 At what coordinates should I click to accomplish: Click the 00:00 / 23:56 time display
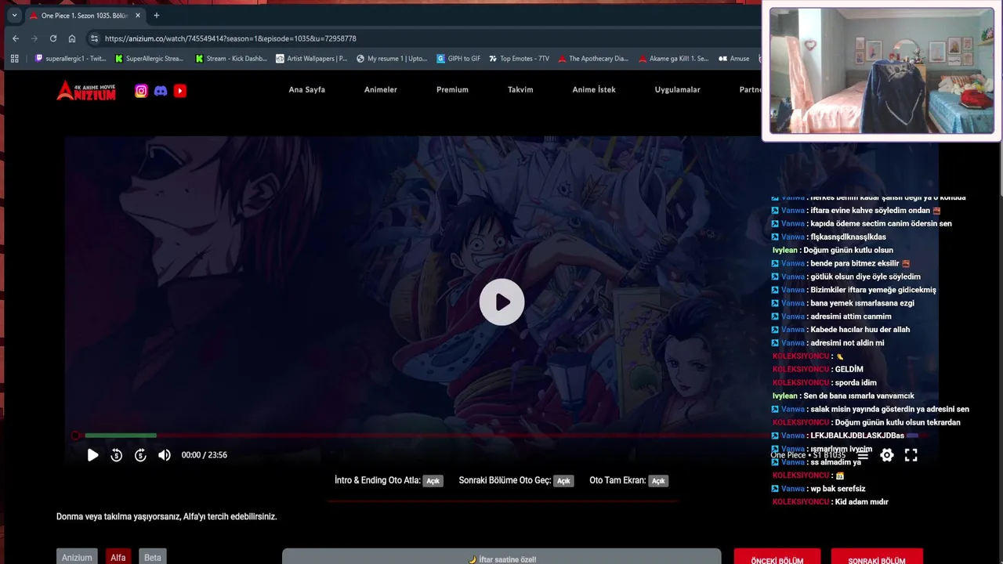click(204, 455)
